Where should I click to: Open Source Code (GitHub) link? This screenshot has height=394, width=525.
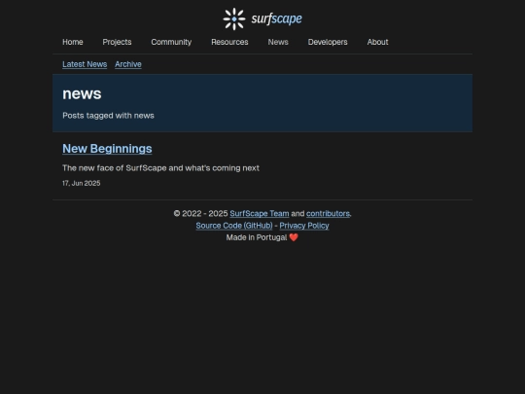(x=234, y=226)
